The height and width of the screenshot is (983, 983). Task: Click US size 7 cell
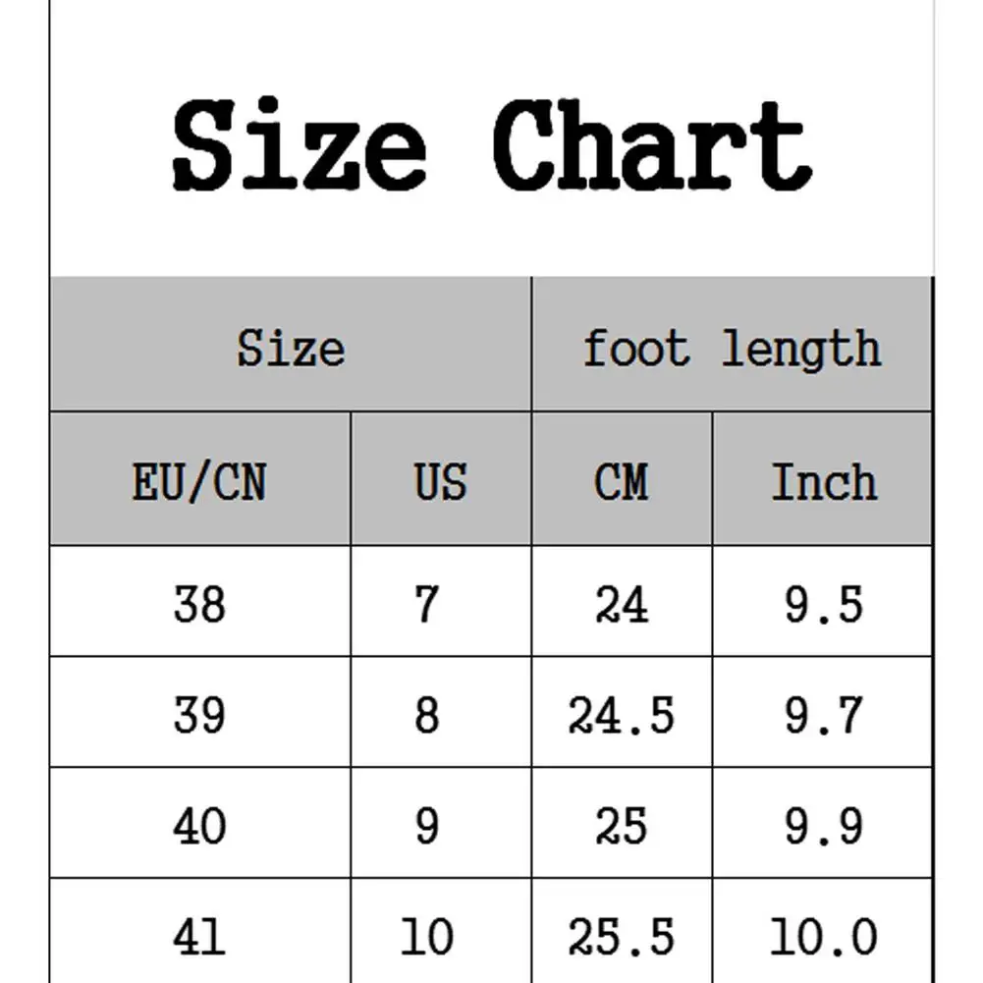point(426,603)
